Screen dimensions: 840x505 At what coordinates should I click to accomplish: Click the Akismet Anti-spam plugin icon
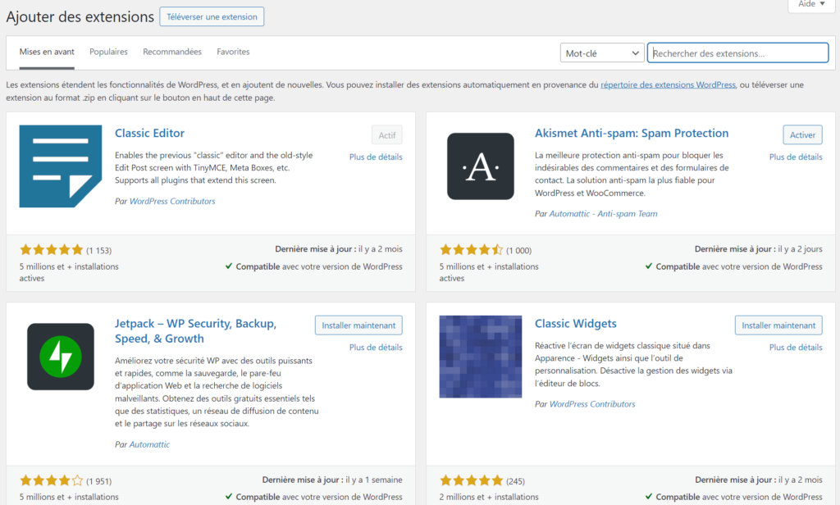pos(481,166)
